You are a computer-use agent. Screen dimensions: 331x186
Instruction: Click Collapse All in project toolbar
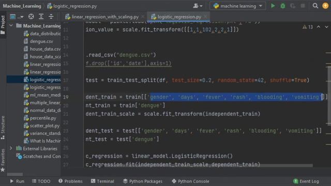click(x=51, y=17)
